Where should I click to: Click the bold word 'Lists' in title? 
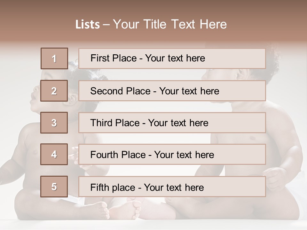pos(88,25)
